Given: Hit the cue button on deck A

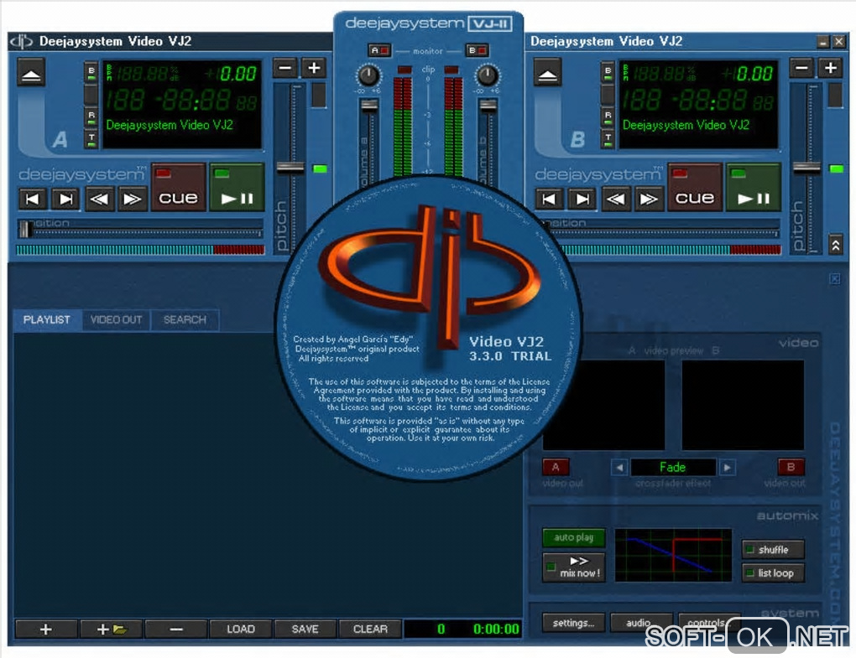Looking at the screenshot, I should (178, 187).
